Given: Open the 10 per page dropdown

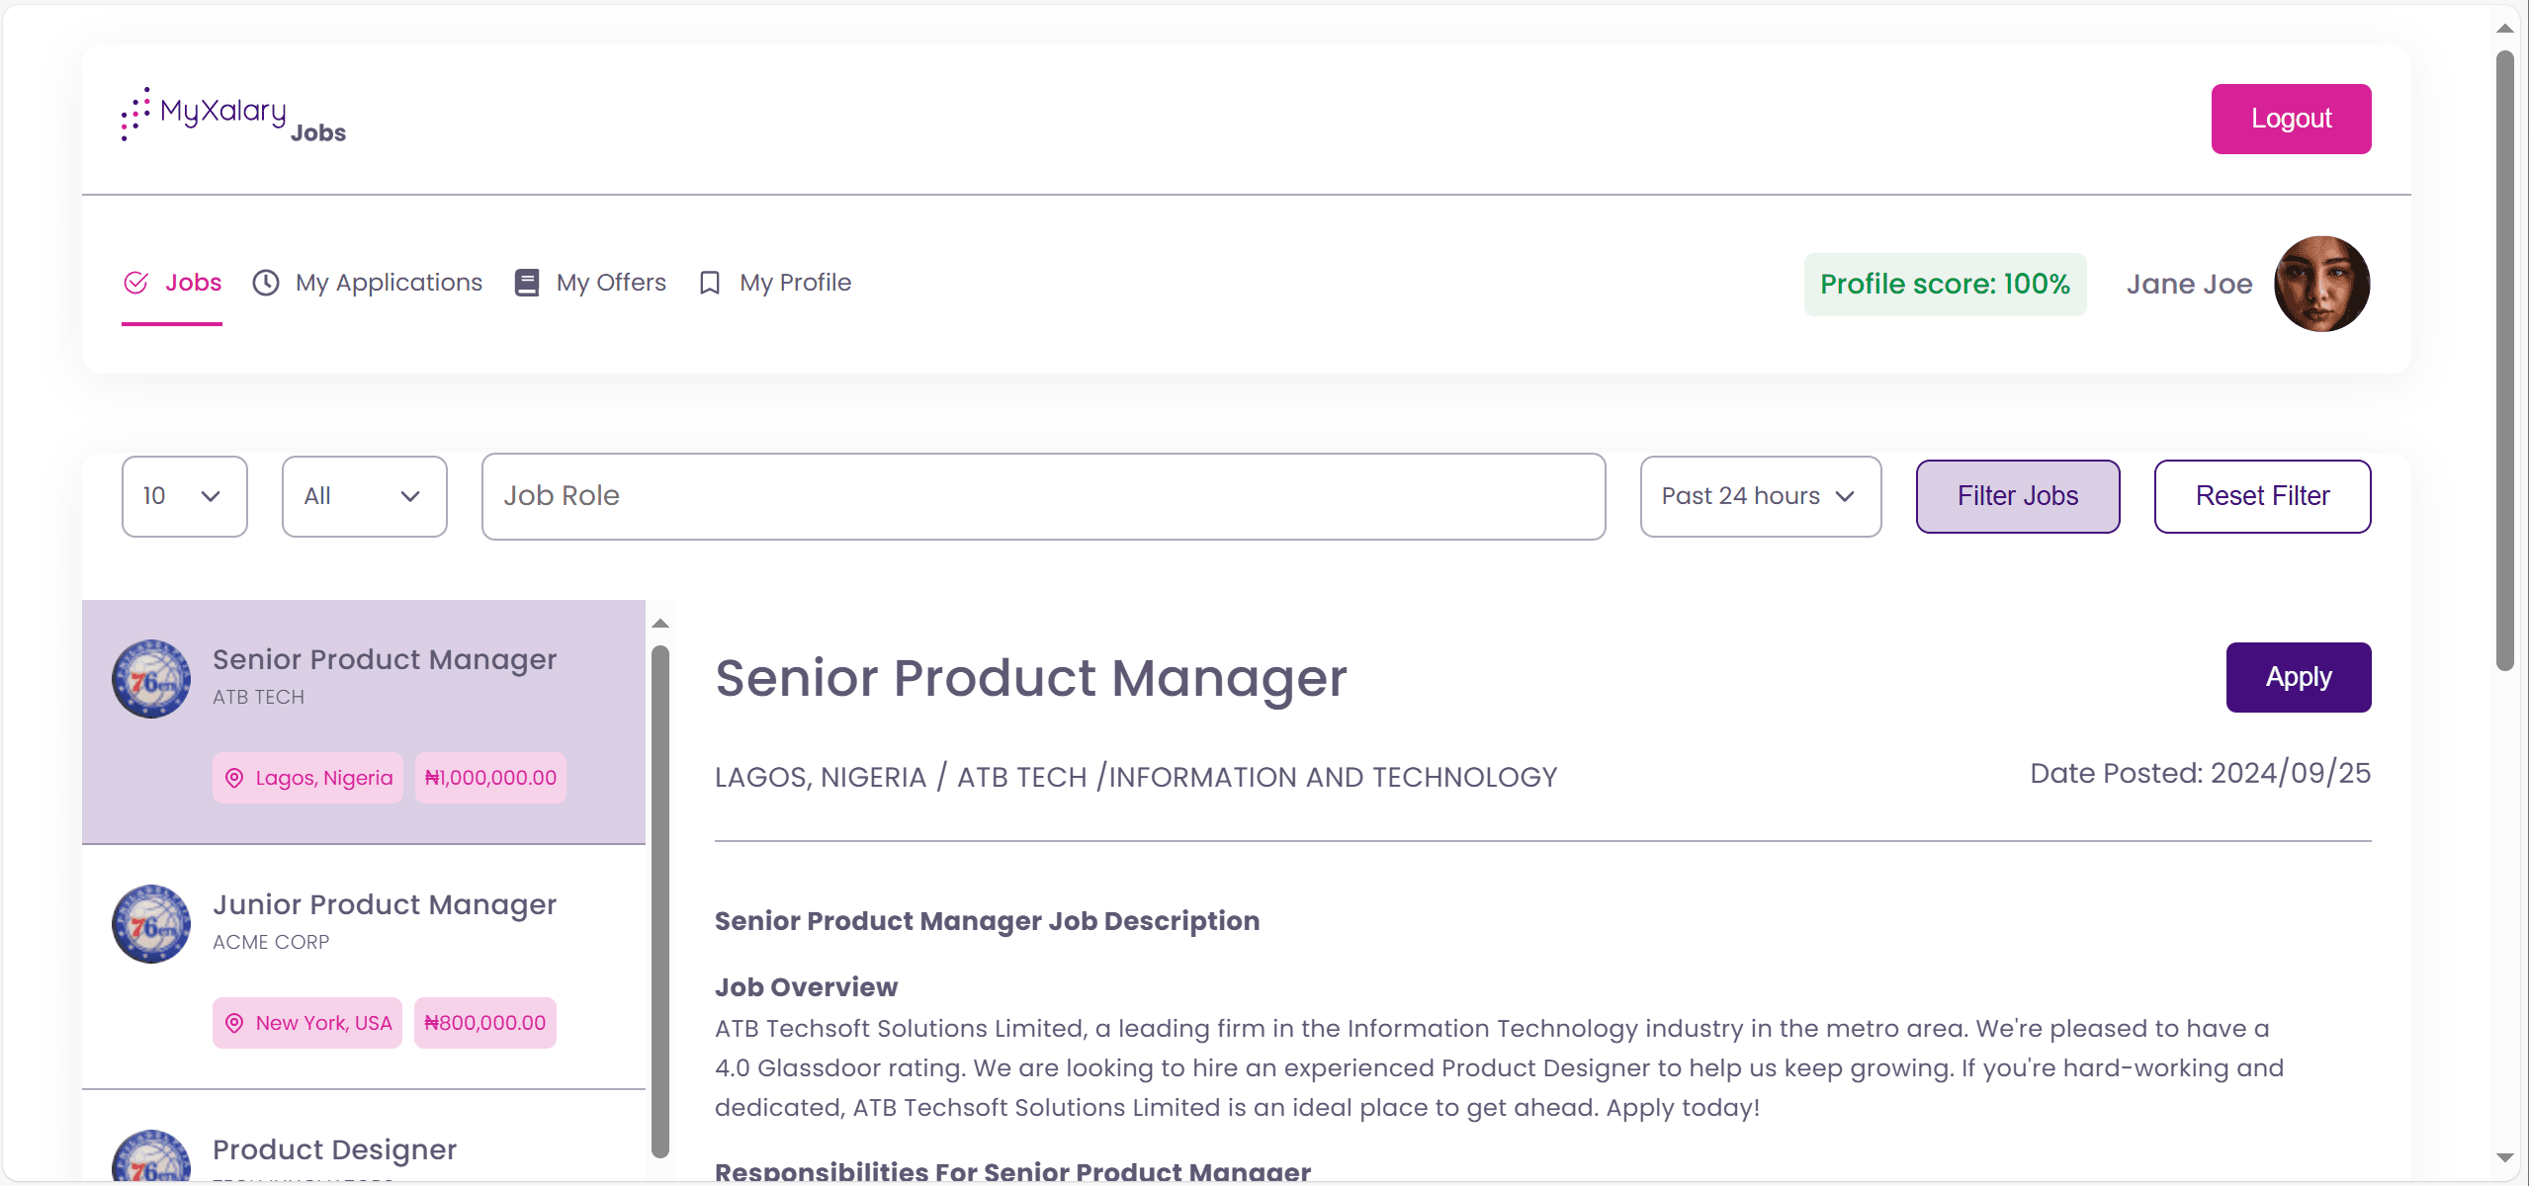Looking at the screenshot, I should coord(185,496).
